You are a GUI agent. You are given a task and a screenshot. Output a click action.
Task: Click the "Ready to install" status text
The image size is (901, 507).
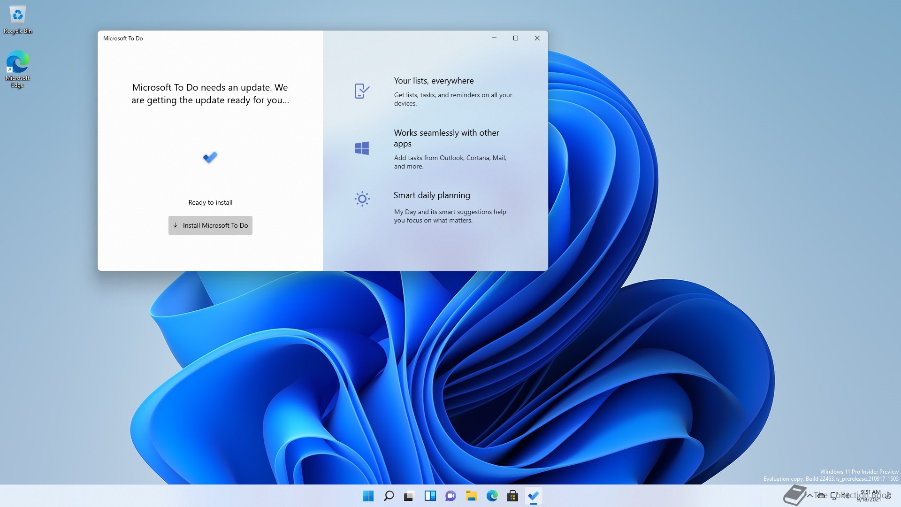click(x=210, y=202)
